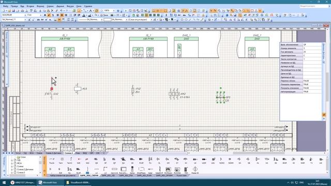Open the 11пт font size dropdown
Viewport: 331px width, 186px height.
coord(40,15)
